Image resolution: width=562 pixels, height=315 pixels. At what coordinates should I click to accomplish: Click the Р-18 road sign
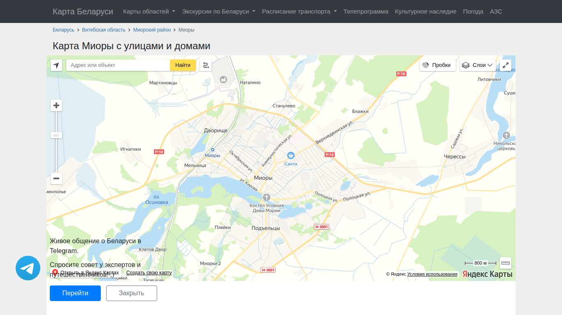click(x=401, y=74)
